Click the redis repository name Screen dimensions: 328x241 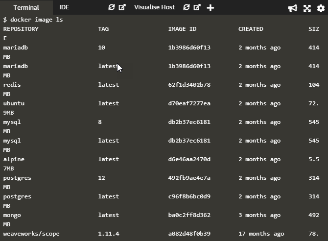[12, 85]
